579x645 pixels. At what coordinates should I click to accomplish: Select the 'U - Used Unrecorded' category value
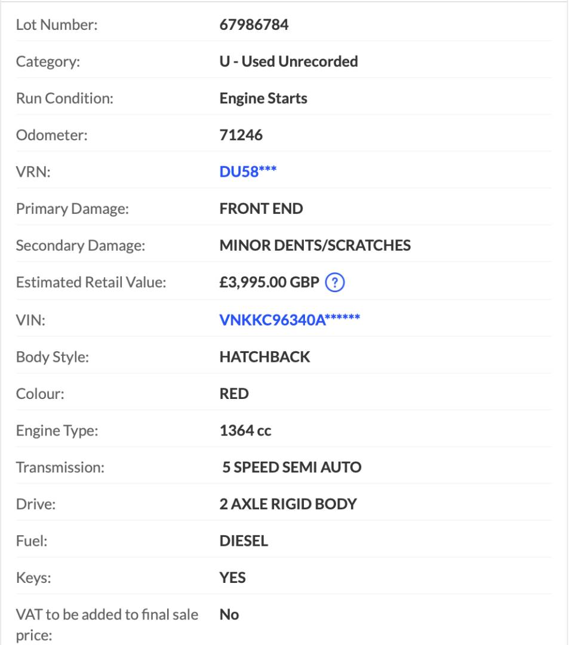click(288, 62)
